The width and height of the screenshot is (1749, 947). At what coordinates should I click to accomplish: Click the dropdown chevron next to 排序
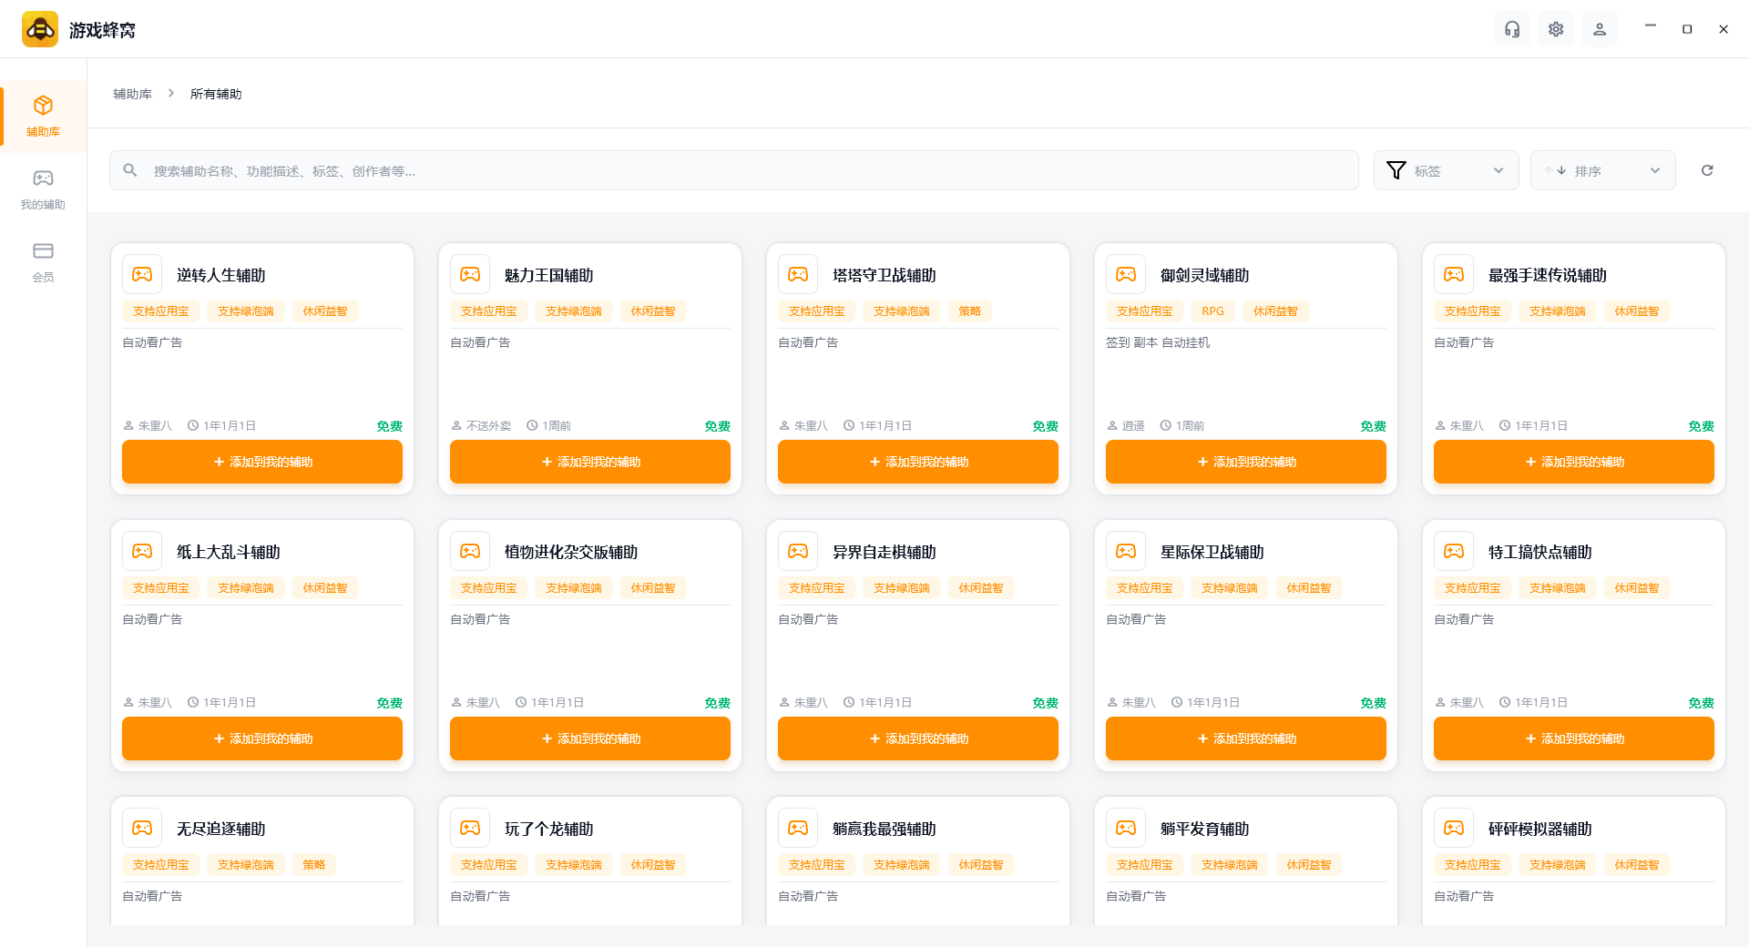point(1655,170)
